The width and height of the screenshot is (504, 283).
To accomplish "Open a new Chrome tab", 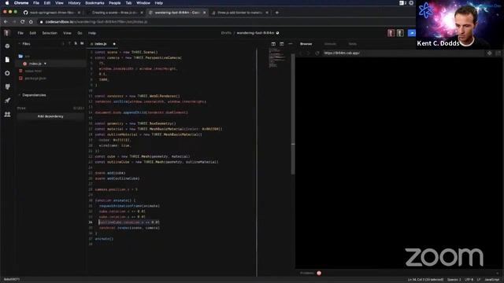I will [x=277, y=13].
